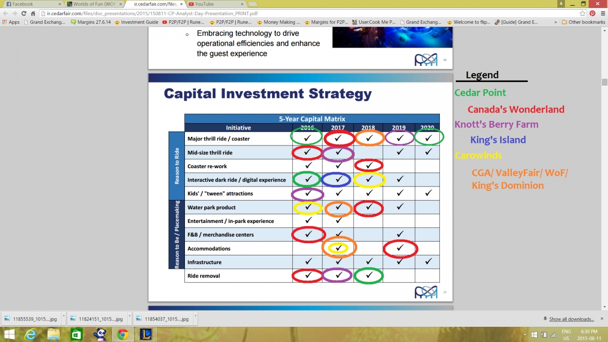Viewport: 608px width, 342px height.
Task: Open the ENG US language indicator
Action: tap(566, 334)
